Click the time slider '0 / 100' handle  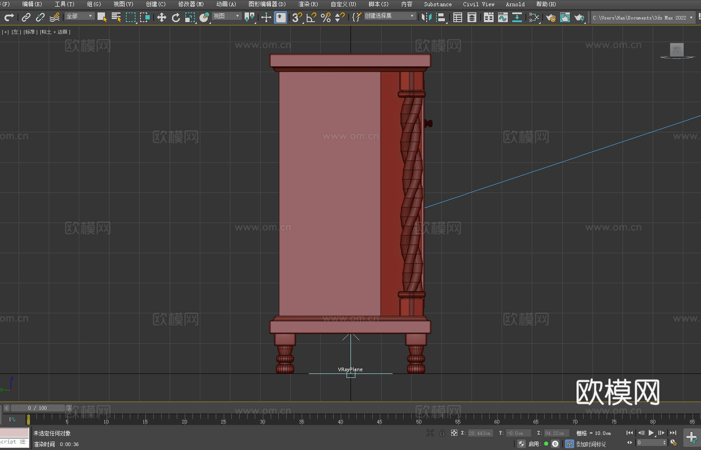[38, 408]
